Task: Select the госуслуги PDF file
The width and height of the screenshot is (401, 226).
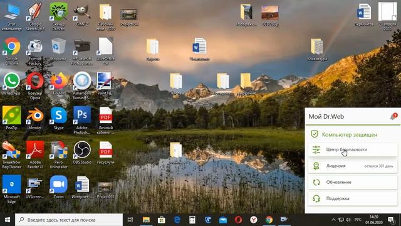Action: tap(105, 153)
